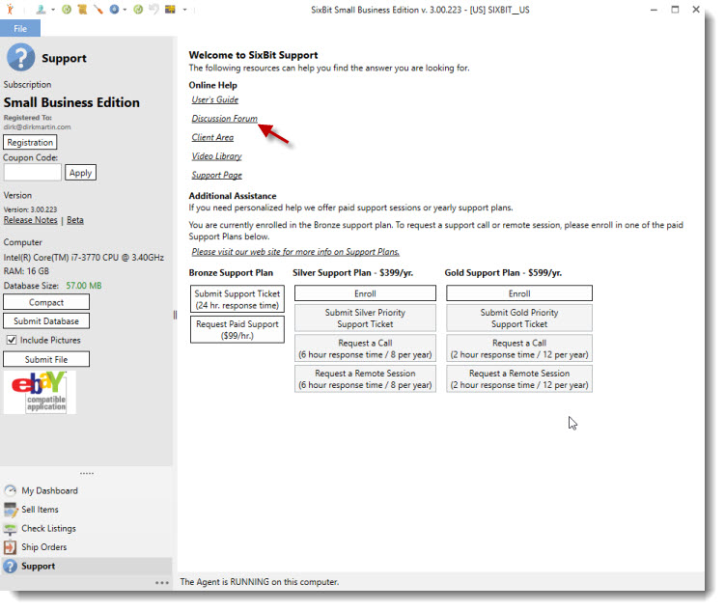Click Agent is RUNNING status bar text
The height and width of the screenshot is (611, 725).
coord(260,582)
